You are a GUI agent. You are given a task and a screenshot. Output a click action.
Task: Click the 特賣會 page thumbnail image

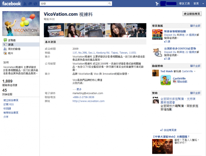pos(157,35)
